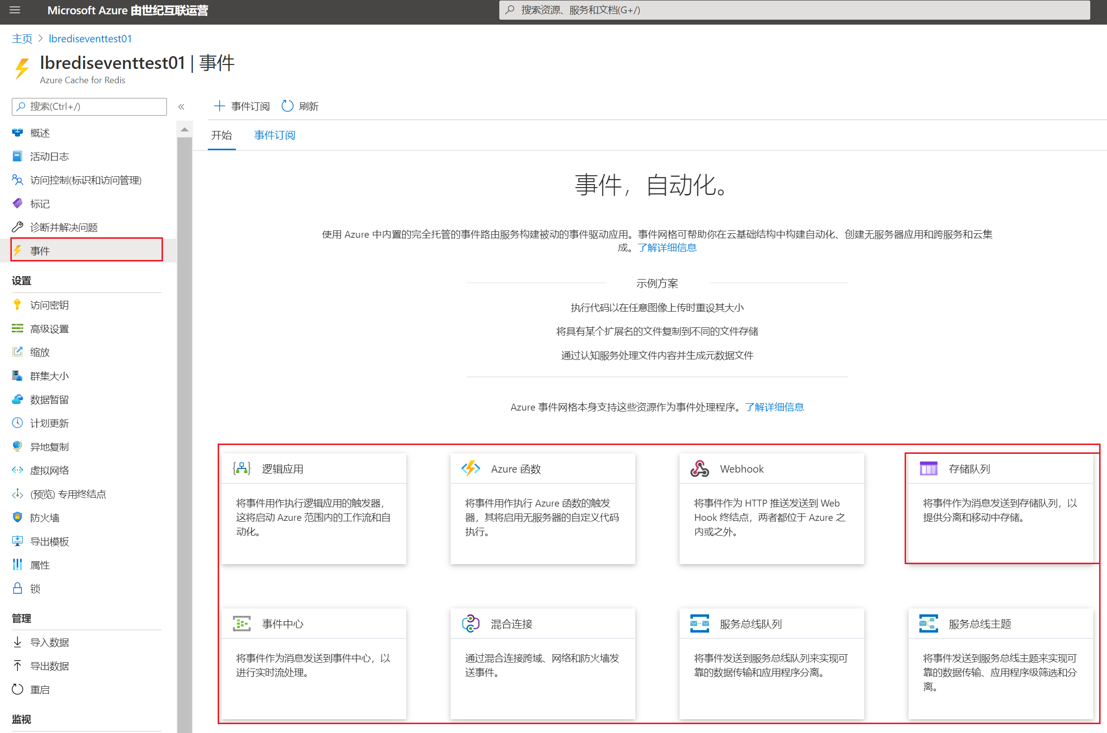Click the 刷新 refresh button
Image resolution: width=1107 pixels, height=733 pixels.
[x=300, y=106]
